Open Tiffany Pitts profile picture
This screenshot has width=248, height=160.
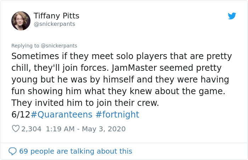click(21, 21)
